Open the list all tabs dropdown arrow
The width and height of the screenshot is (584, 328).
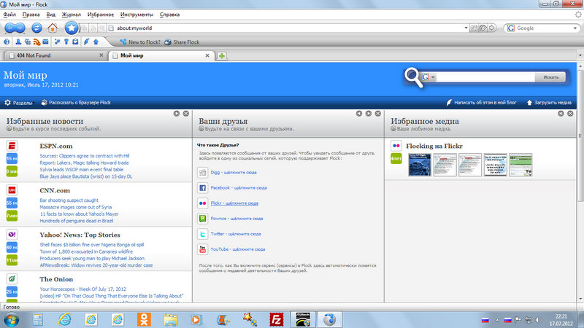coord(580,55)
